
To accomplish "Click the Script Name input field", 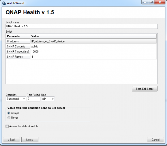I will point(82,26).
